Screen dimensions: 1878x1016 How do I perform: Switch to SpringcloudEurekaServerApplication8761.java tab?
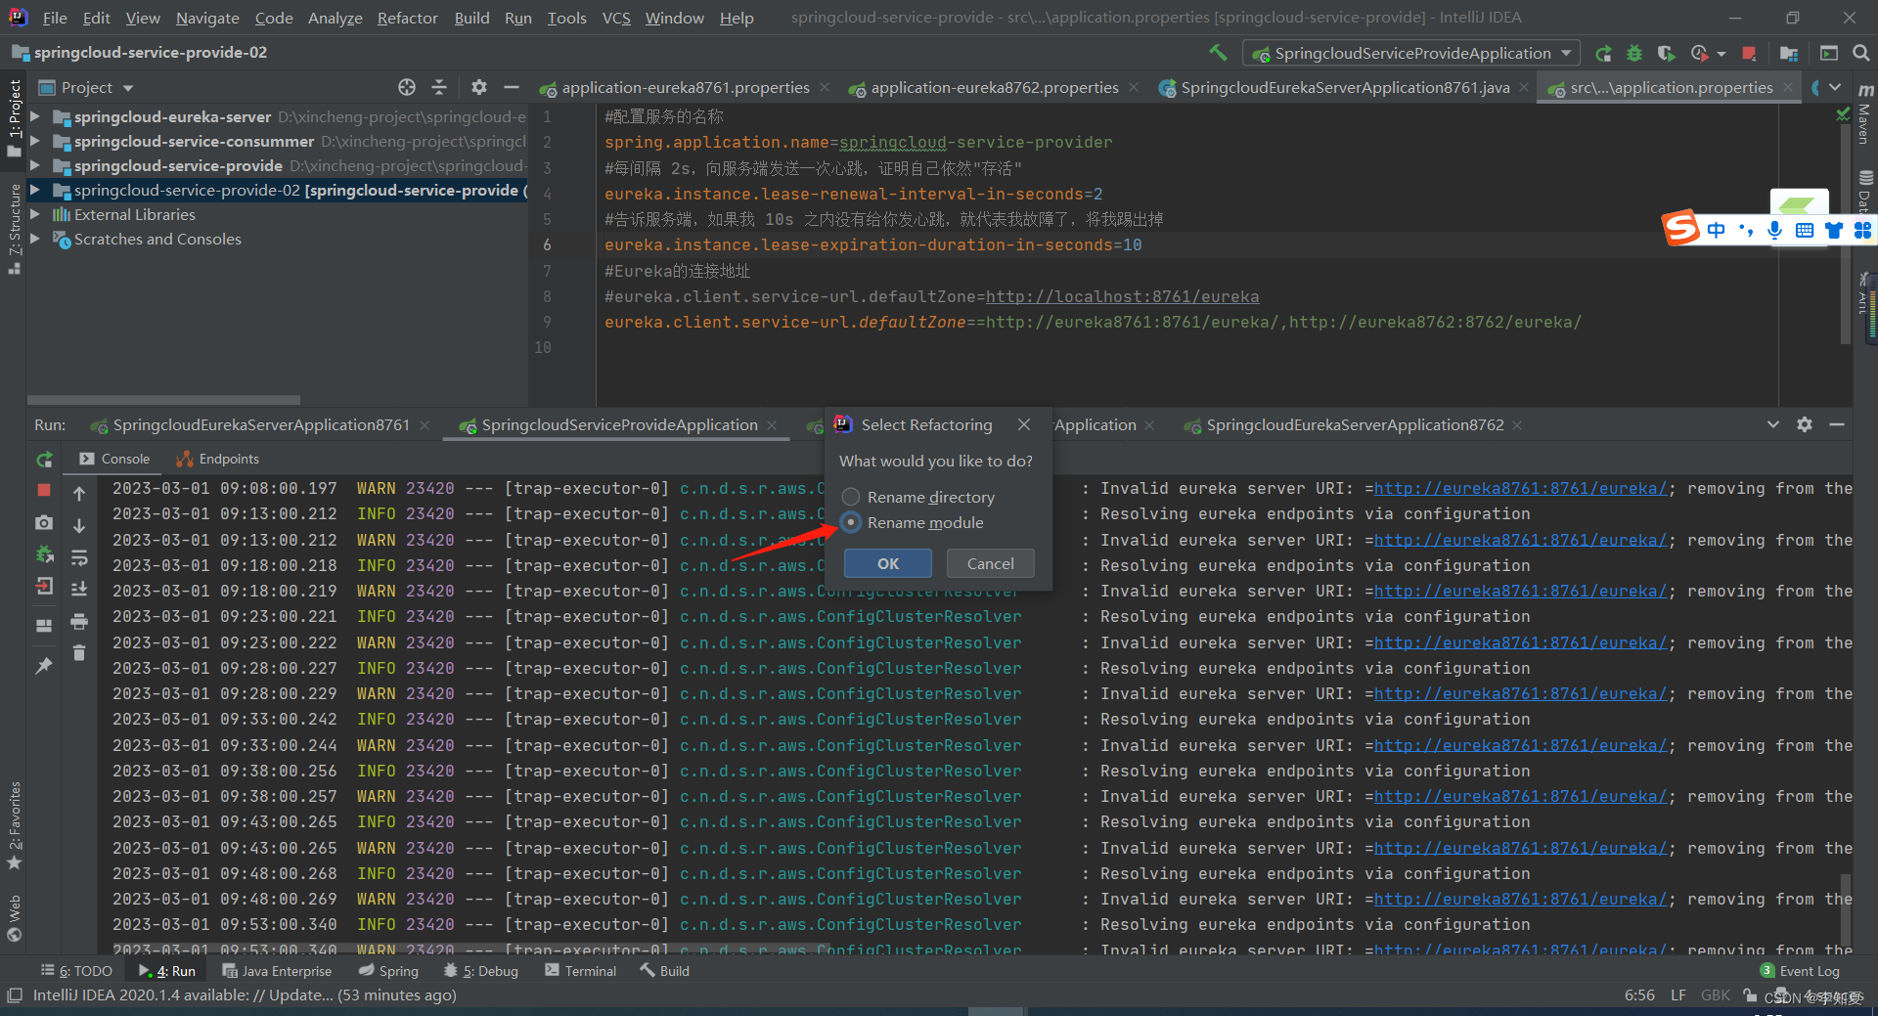point(1345,87)
